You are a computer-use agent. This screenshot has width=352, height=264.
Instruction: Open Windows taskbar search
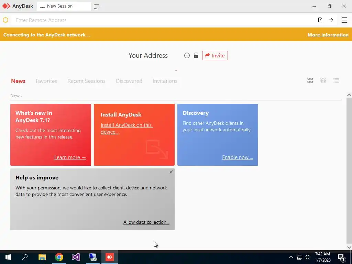coord(25,257)
